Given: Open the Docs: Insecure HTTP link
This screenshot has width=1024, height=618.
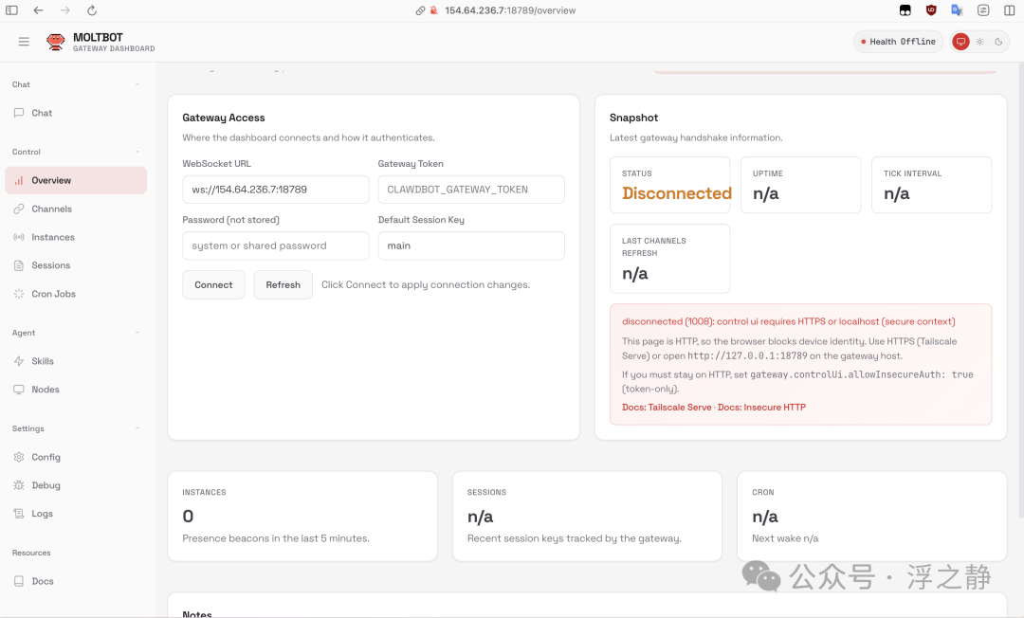Looking at the screenshot, I should [761, 408].
